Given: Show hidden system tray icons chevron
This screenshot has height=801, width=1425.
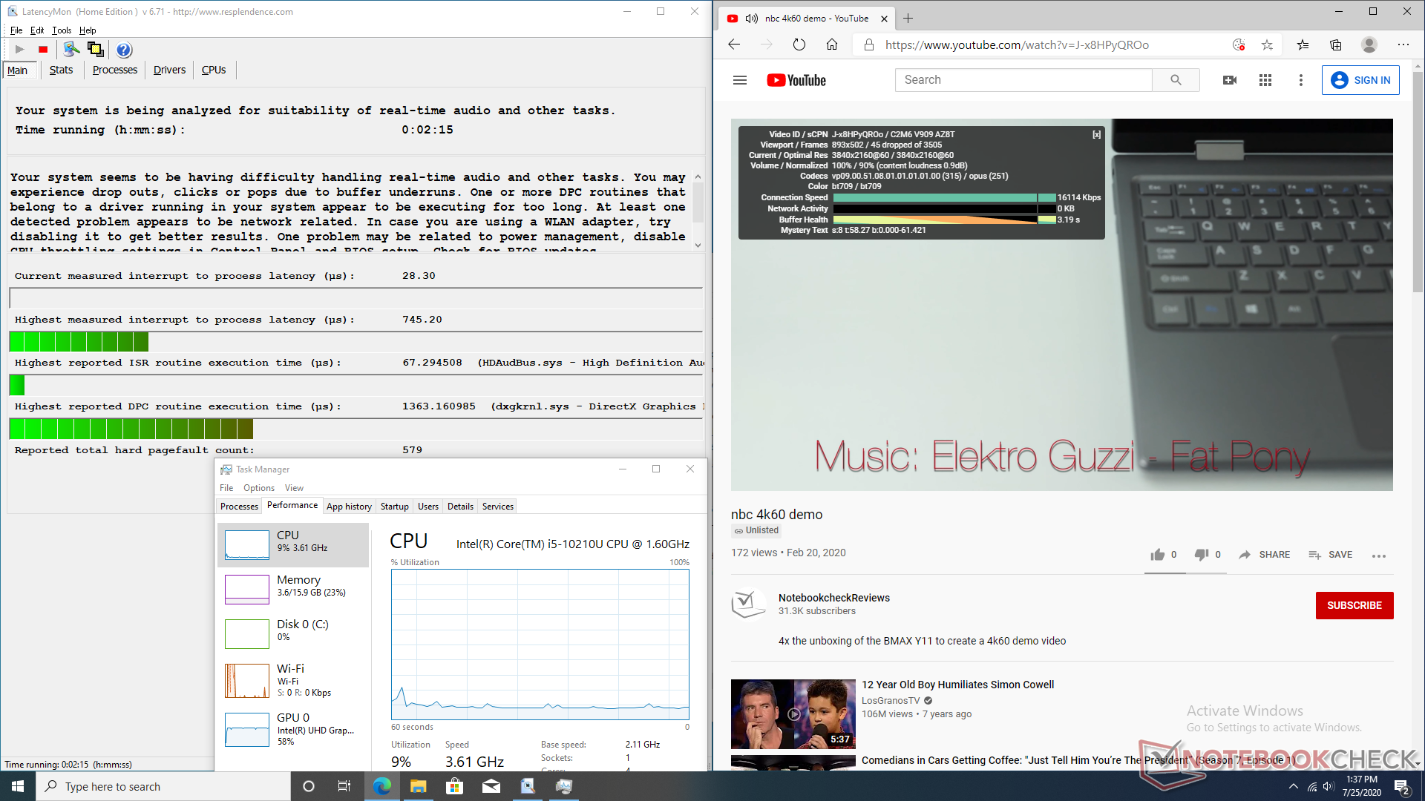Looking at the screenshot, I should pos(1293,786).
